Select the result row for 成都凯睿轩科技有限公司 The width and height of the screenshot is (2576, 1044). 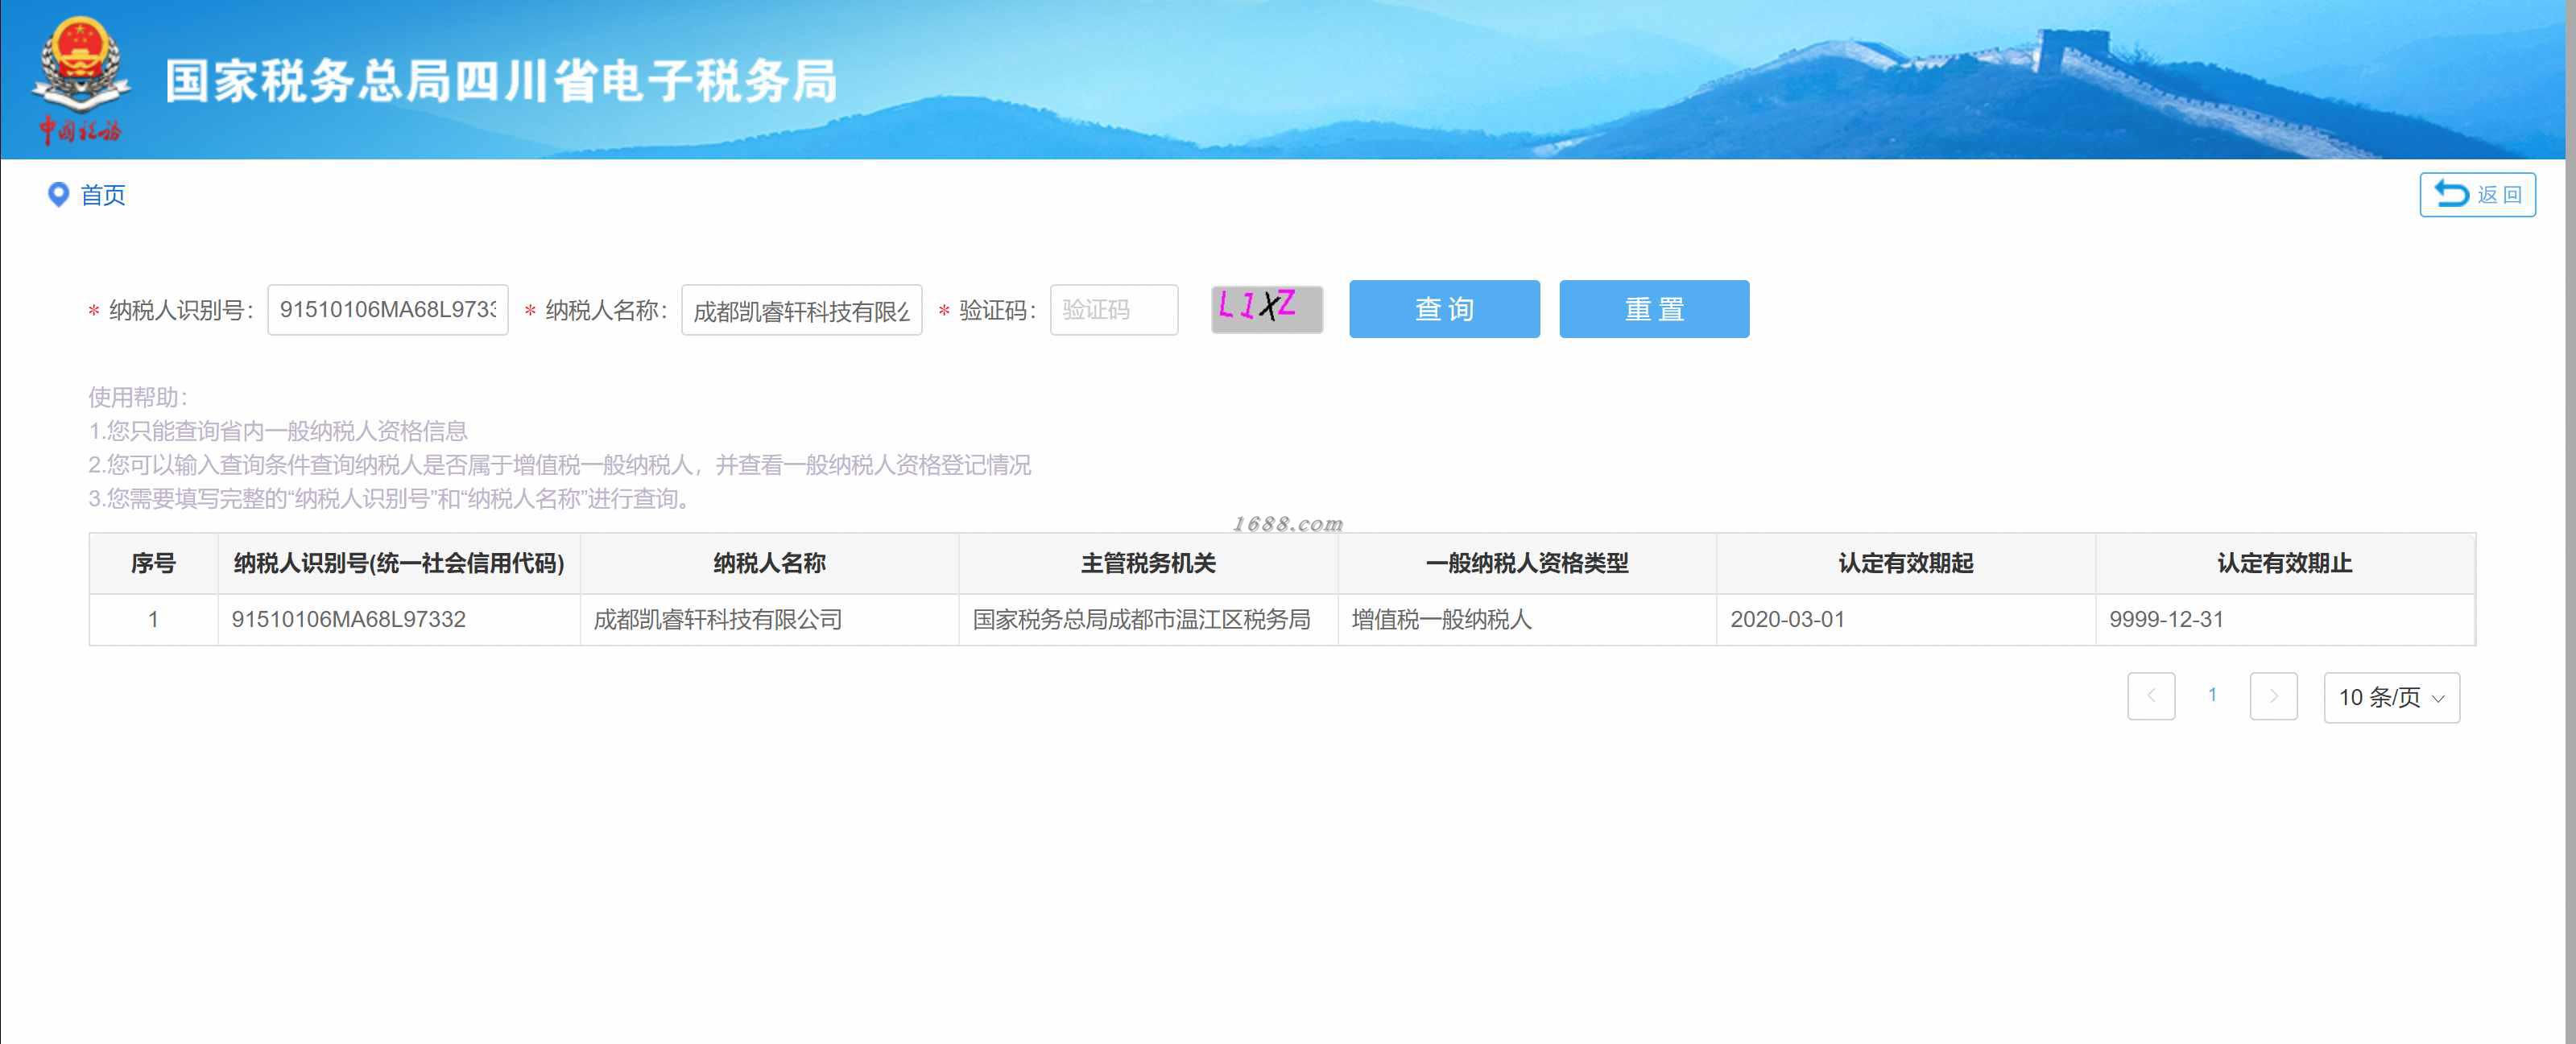click(x=718, y=620)
